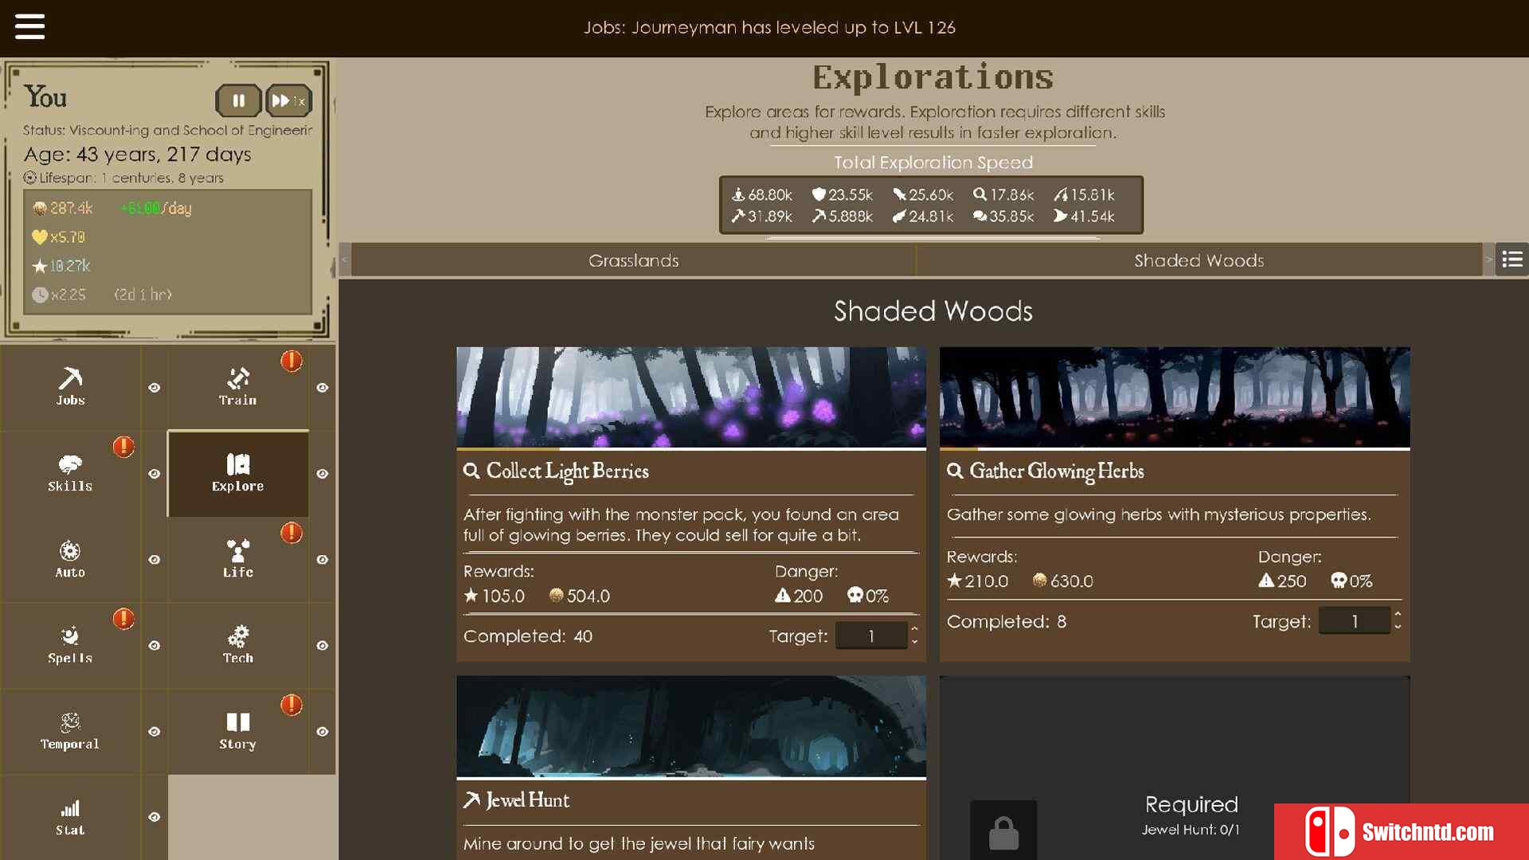Viewport: 1529px width, 860px height.
Task: Open the Tech panel
Action: point(237,646)
